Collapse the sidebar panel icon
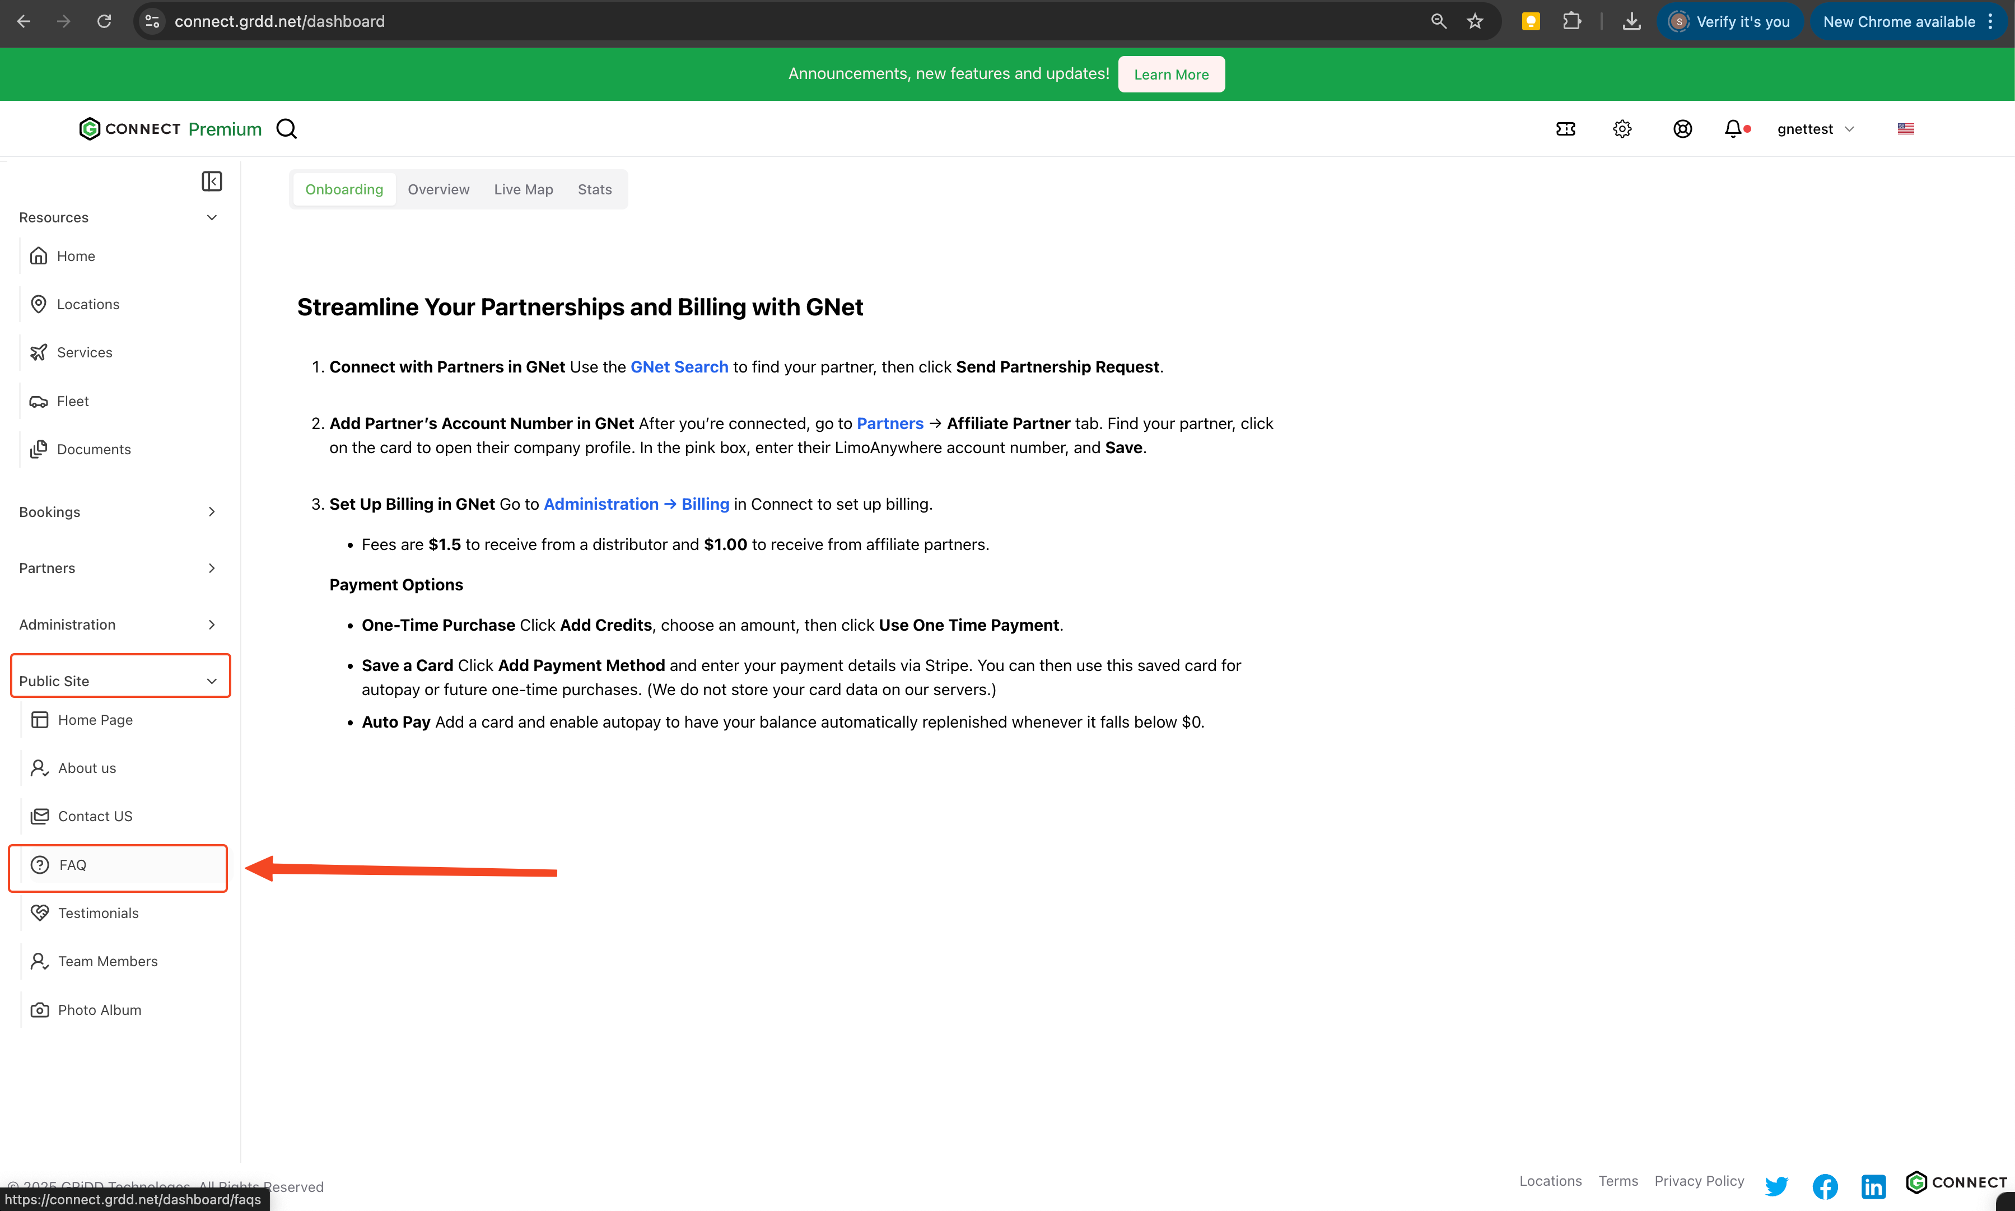 (211, 181)
